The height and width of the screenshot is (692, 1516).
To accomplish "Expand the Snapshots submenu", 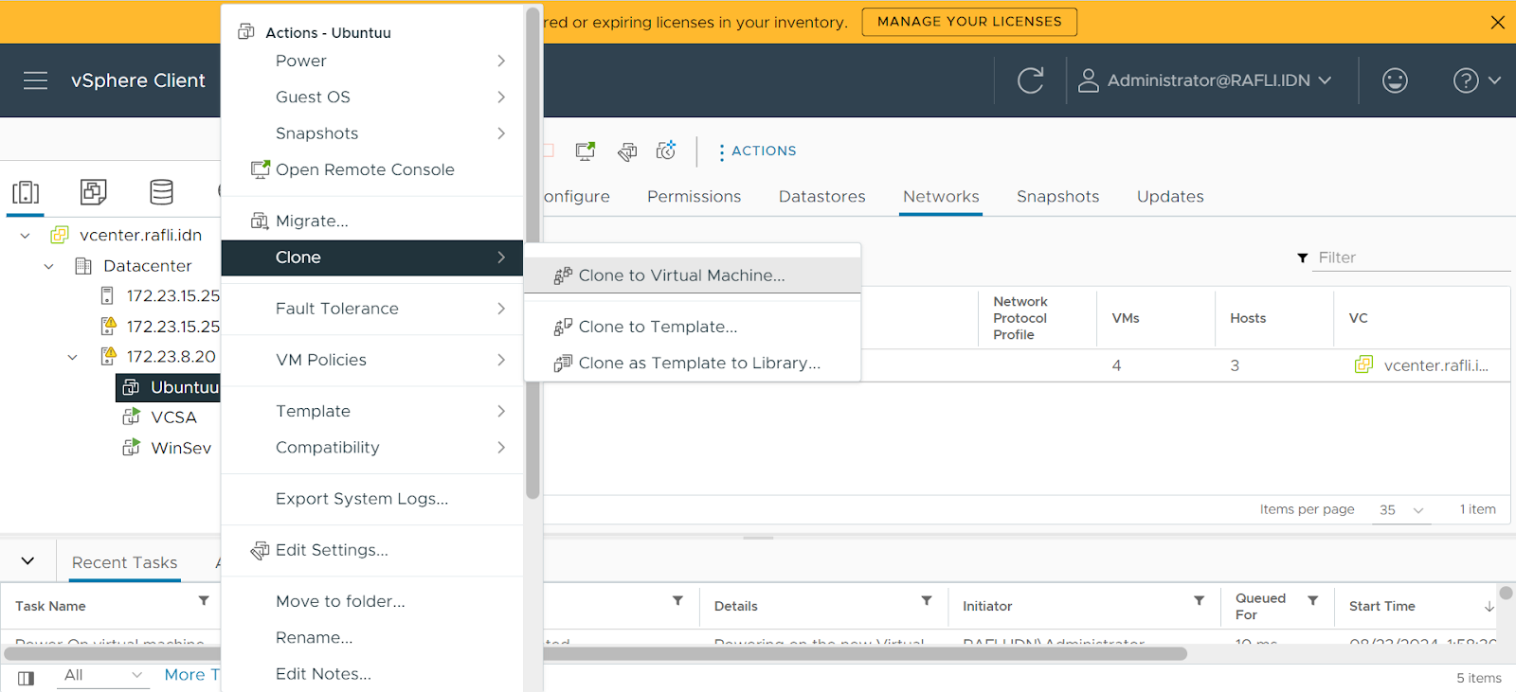I will (x=371, y=133).
